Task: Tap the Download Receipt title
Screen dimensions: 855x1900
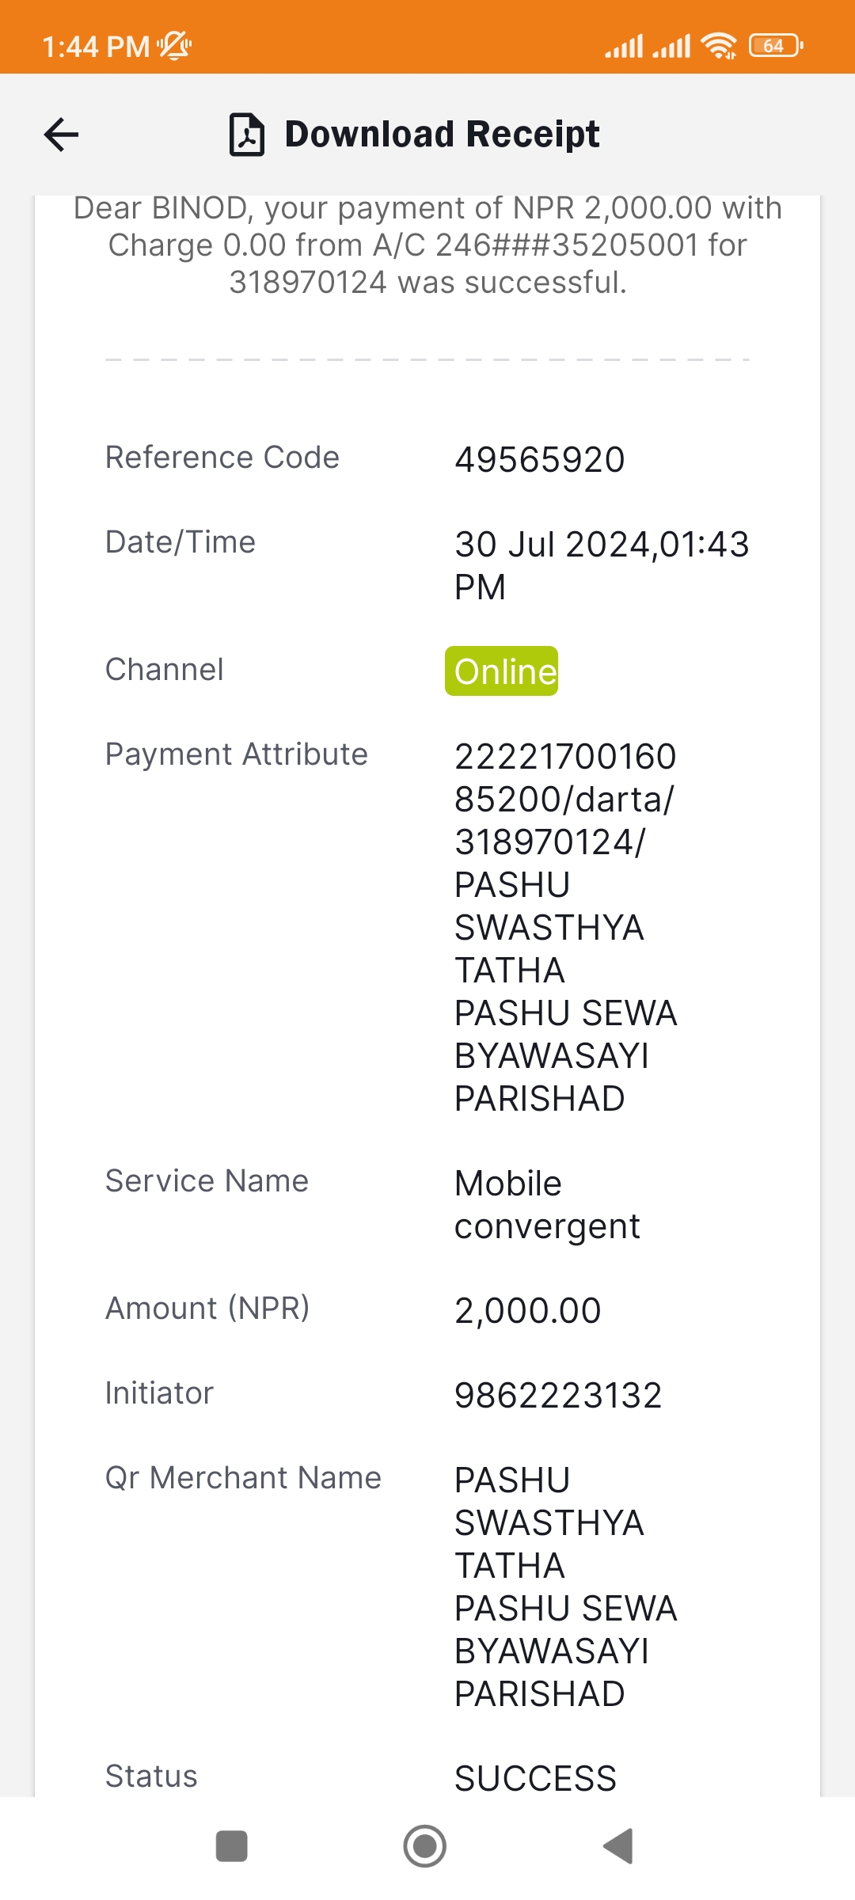Action: (442, 135)
